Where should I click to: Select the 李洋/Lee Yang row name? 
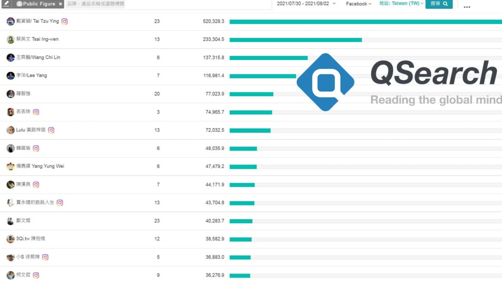(x=32, y=76)
